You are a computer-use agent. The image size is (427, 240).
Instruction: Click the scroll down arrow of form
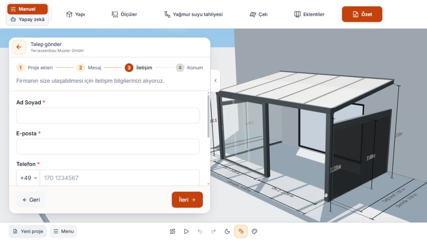(208, 184)
